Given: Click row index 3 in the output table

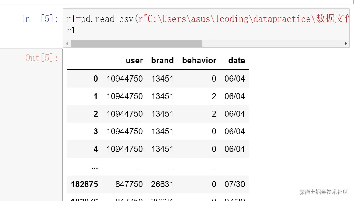Looking at the screenshot, I should [x=96, y=132].
